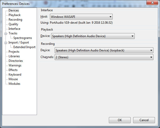160x128 pixels.
Task: Close the Preferences dialog with X
Action: point(152,3)
